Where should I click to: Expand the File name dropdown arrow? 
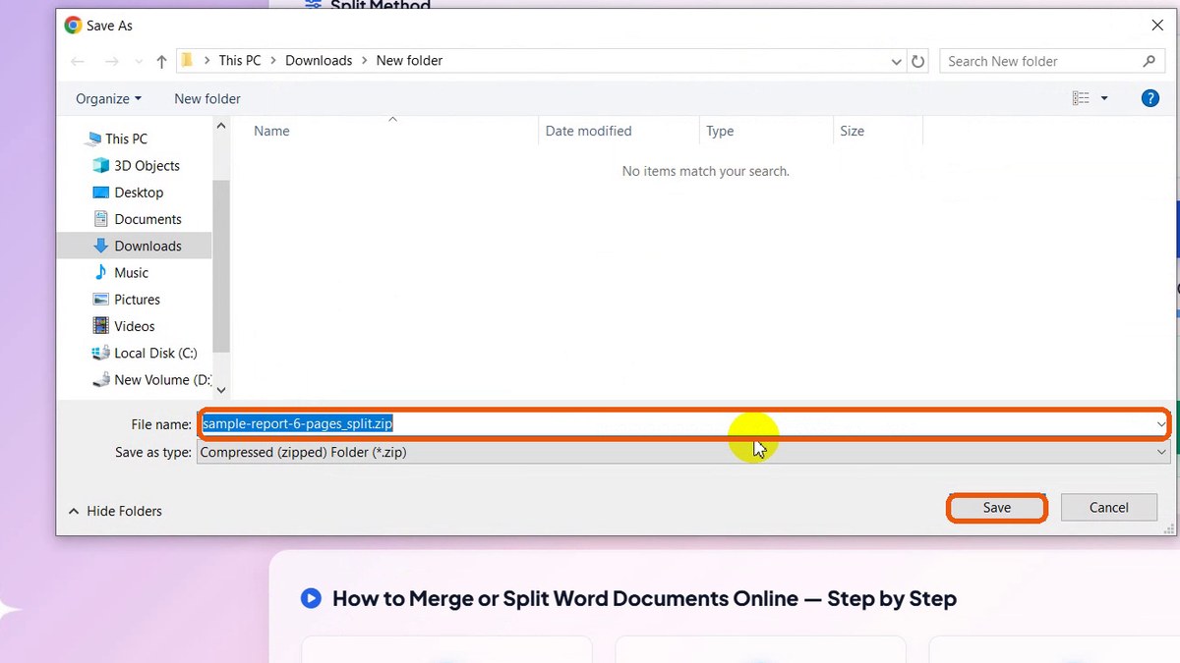(1161, 424)
